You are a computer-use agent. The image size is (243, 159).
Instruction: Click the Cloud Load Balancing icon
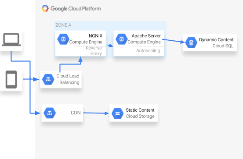[x=48, y=79]
